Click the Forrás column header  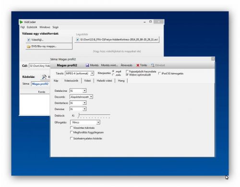(42, 92)
